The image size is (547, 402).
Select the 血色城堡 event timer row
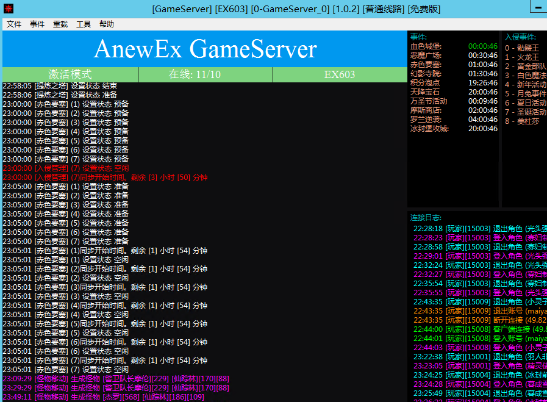[454, 46]
